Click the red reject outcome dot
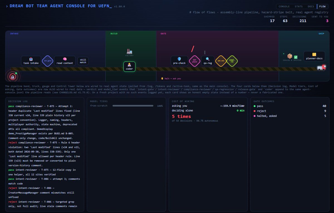 coord(255,111)
